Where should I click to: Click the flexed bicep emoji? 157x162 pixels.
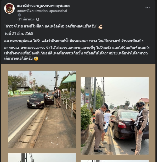click(100, 26)
